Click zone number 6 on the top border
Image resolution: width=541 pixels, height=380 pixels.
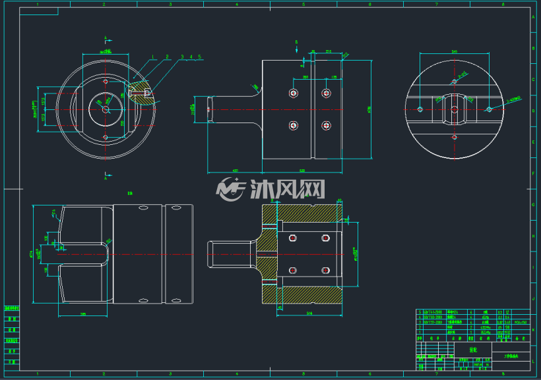370,4
